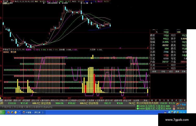
Task: Click the taskbar clock showing 20:14
Action: [183, 112]
